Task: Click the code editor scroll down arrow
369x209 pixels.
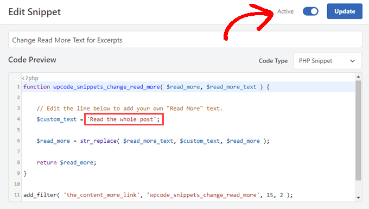Action: tap(358, 198)
